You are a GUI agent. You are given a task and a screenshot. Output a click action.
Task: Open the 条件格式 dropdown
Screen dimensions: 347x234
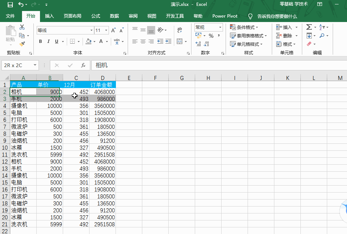(244, 27)
